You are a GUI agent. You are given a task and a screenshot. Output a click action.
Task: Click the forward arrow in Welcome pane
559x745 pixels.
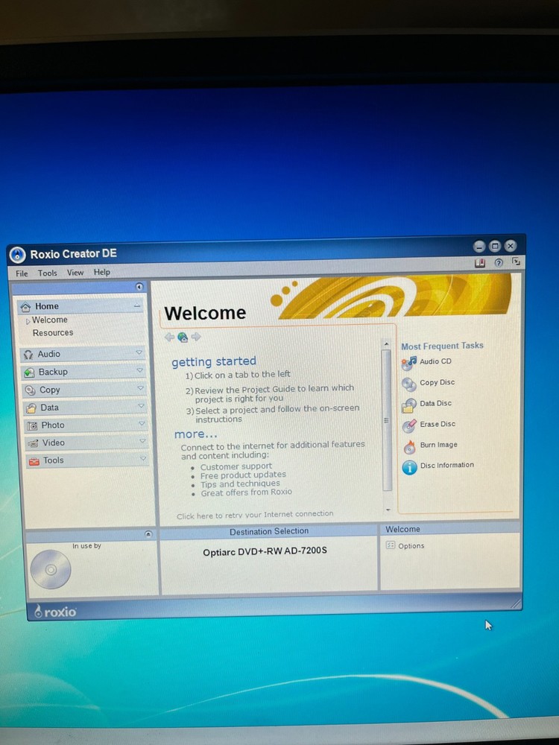[x=196, y=337]
